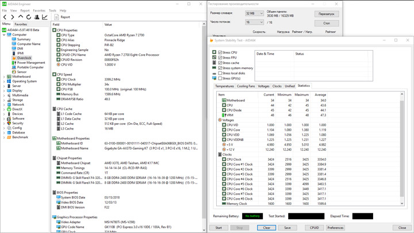Viewport: 414px width, 233px height.
Task: Open the View menu
Action: (13, 10)
